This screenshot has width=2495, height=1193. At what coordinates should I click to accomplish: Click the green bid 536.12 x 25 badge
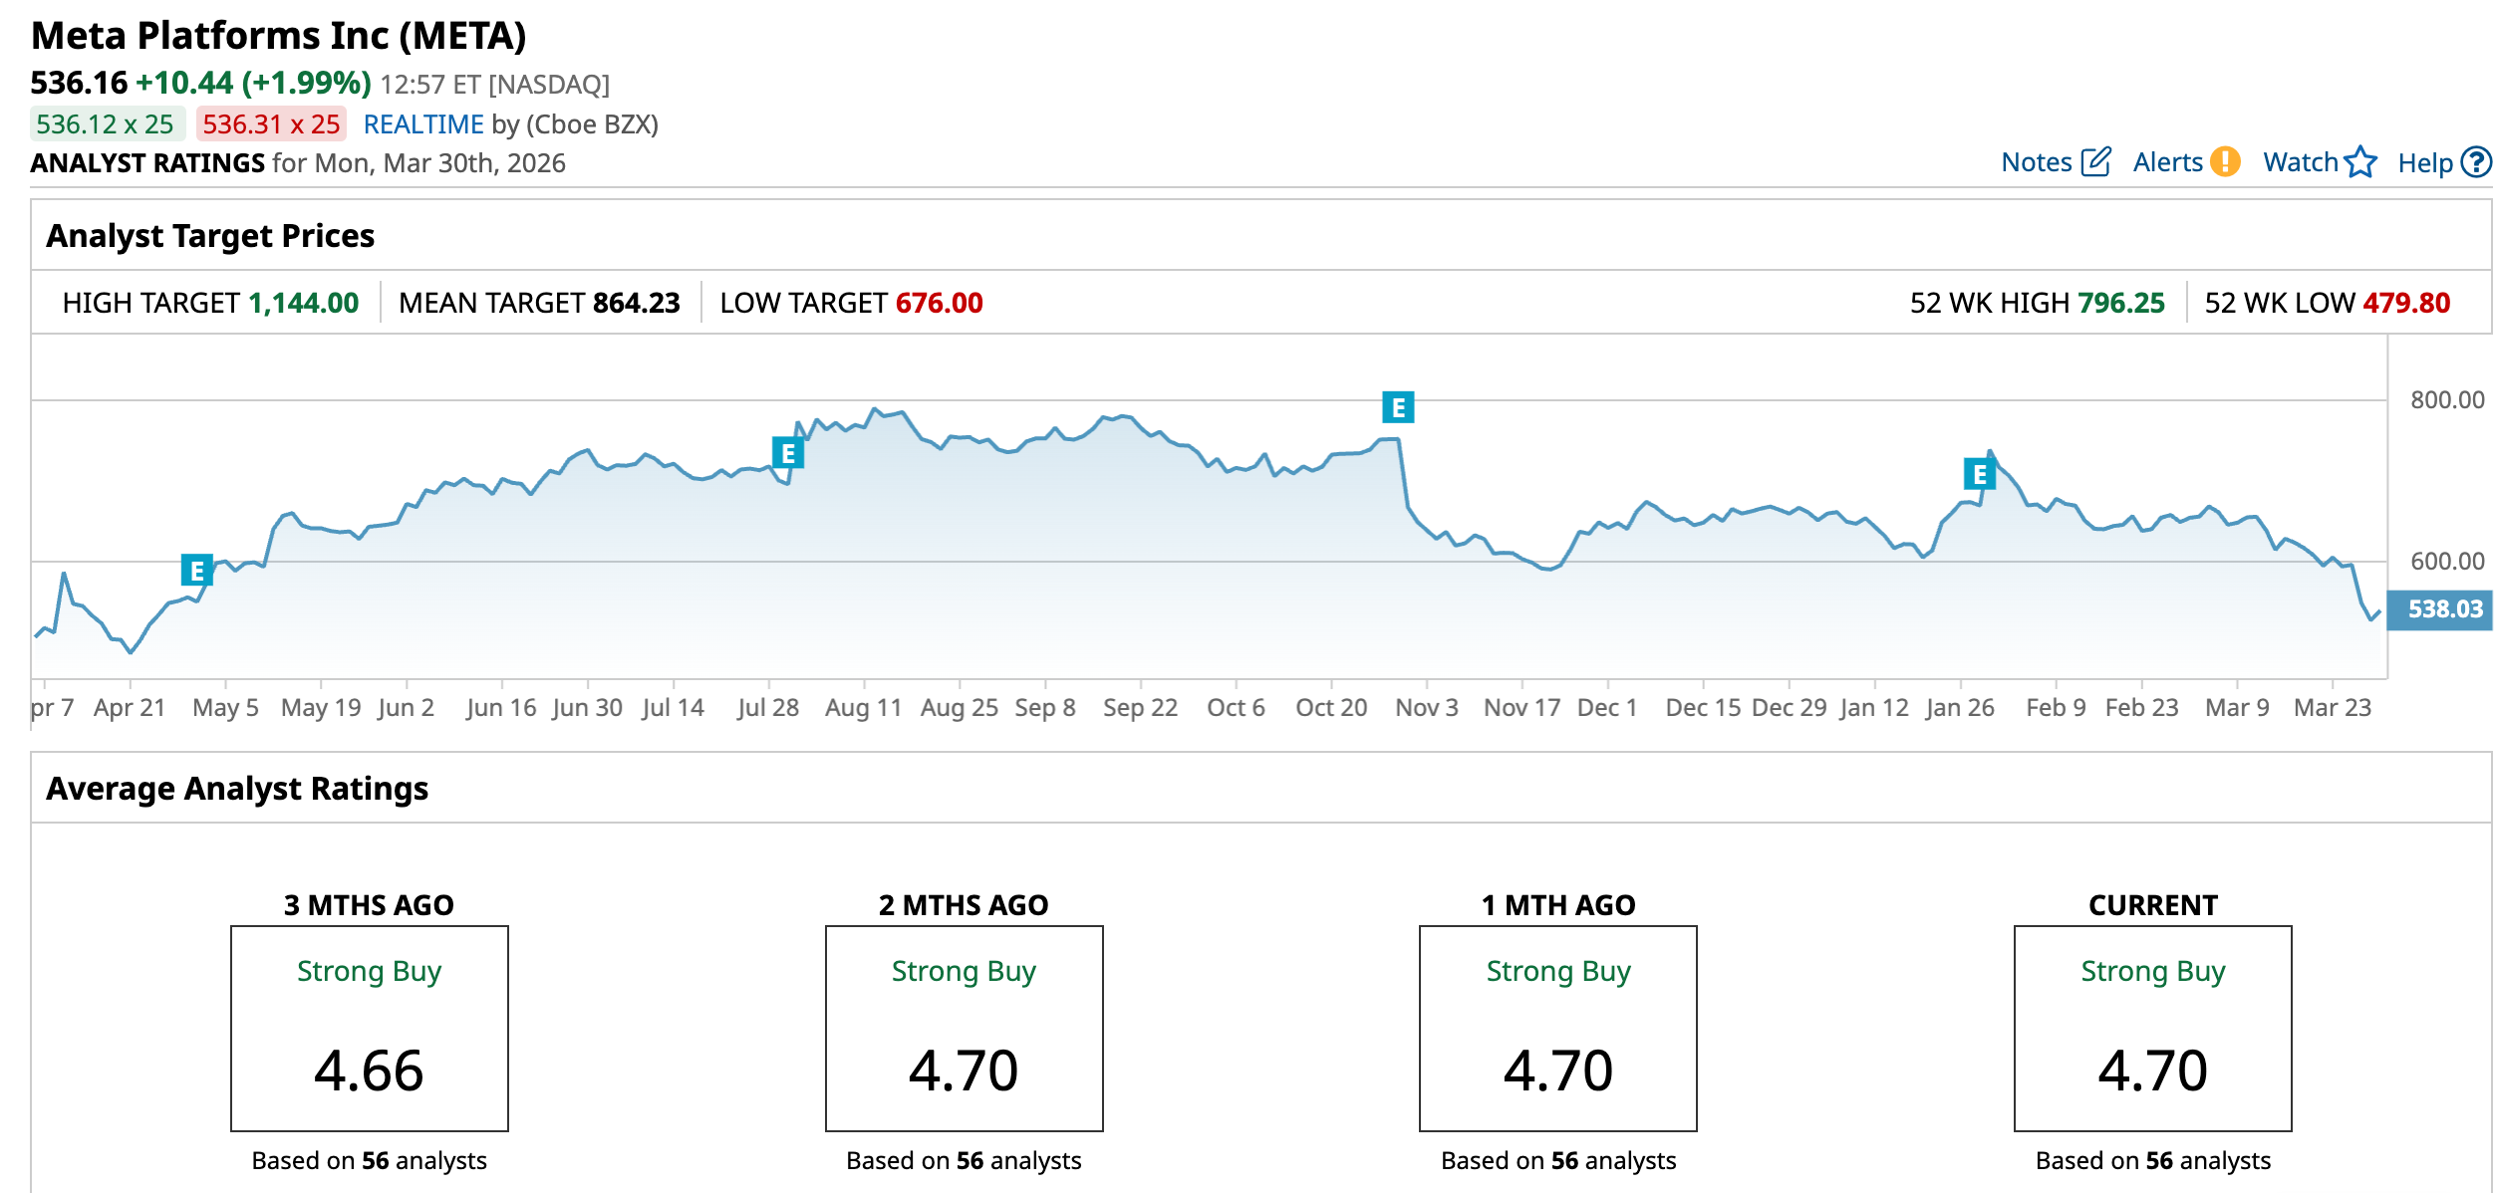(x=106, y=124)
